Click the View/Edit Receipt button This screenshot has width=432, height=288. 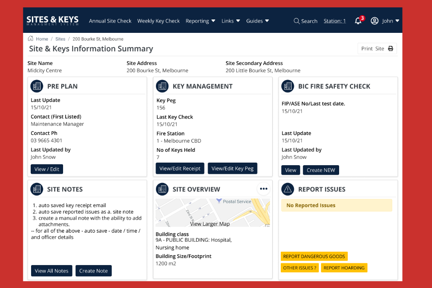180,168
